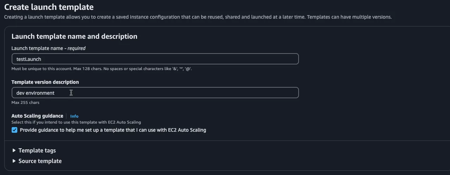
Task: Expand Source template using its triangle arrow
Action: pos(14,161)
